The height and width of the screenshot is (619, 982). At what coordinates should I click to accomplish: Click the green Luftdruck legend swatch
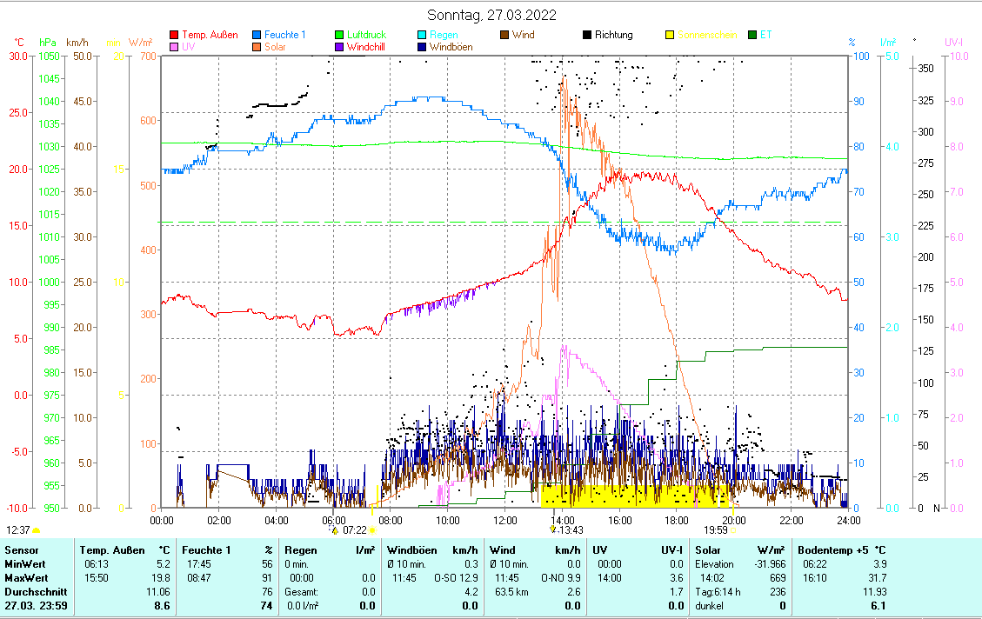[x=339, y=35]
